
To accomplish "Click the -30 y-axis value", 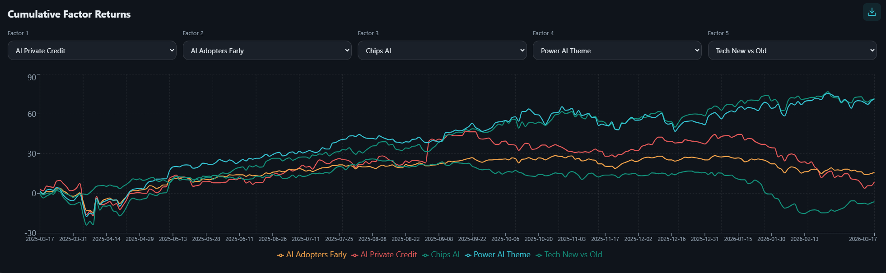I will pos(30,233).
